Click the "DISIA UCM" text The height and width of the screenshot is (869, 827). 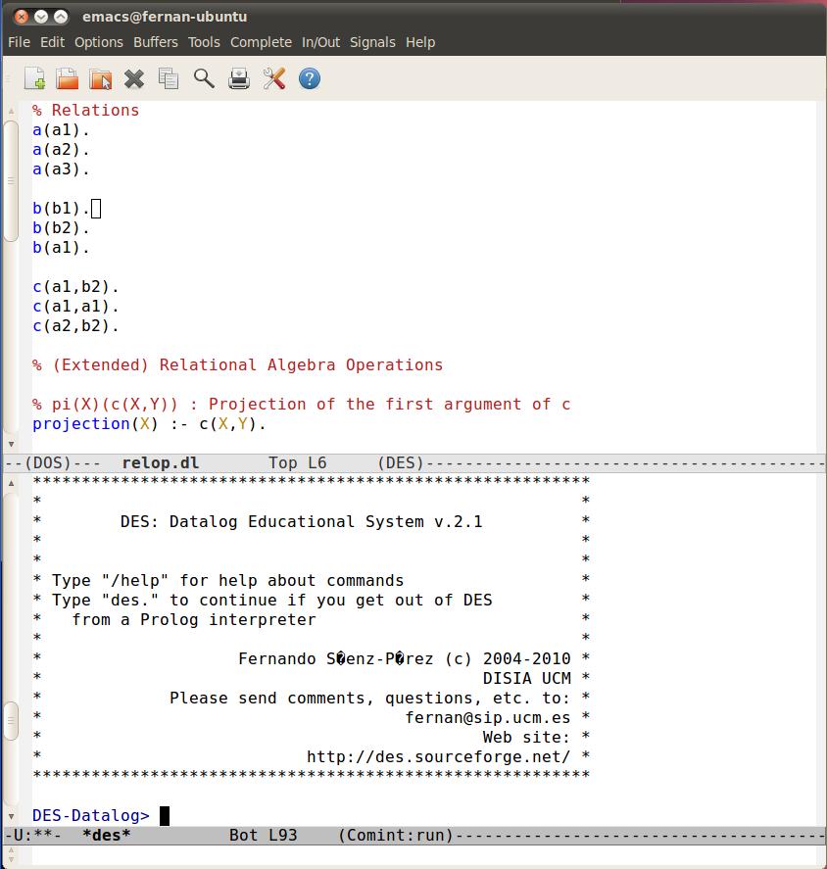526,679
